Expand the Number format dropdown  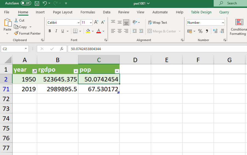(223, 23)
